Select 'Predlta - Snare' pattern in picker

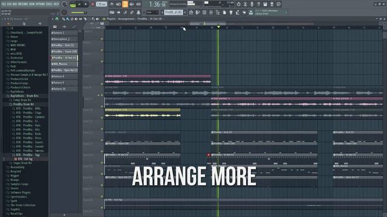(64, 51)
